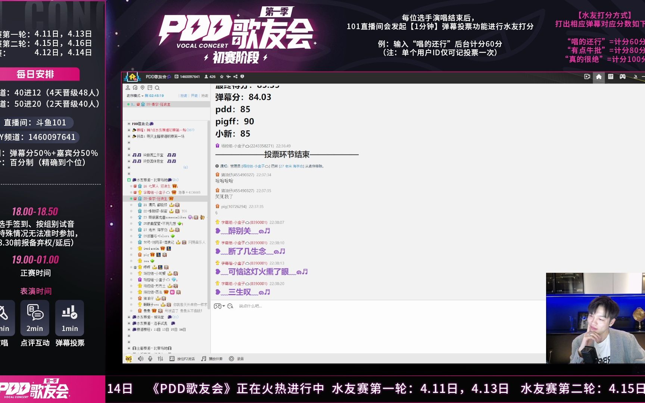Click the YY channel house logo icon
The width and height of the screenshot is (645, 403).
pos(132,77)
